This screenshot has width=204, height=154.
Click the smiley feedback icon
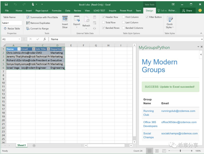pos(200,11)
